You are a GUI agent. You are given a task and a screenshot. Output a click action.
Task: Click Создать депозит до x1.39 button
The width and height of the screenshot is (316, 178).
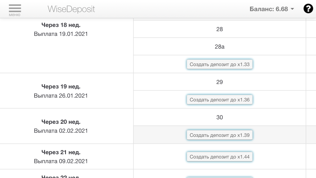tap(219, 135)
